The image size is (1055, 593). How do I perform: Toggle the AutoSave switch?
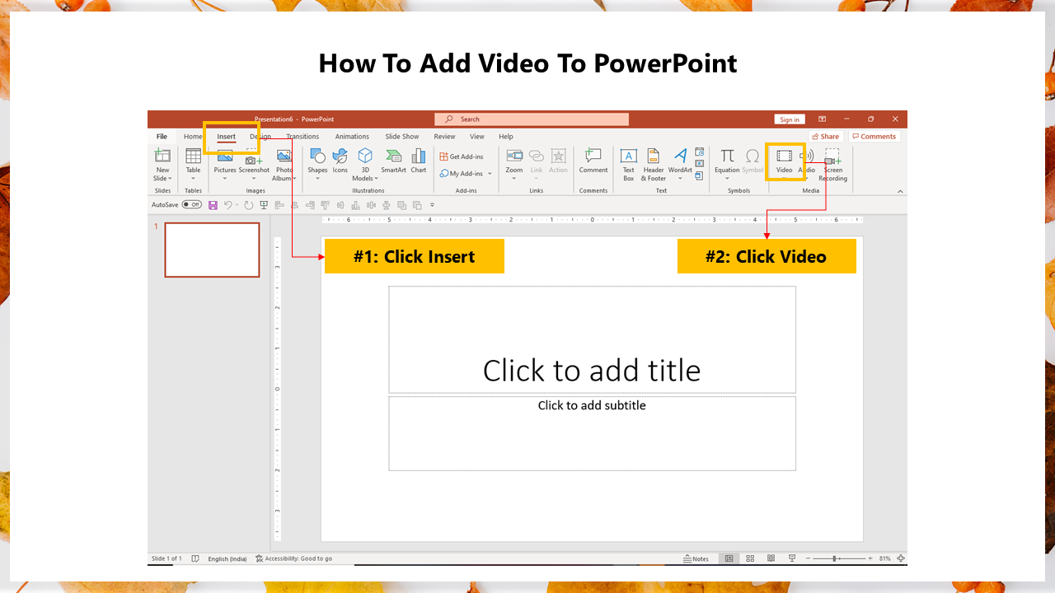[192, 205]
